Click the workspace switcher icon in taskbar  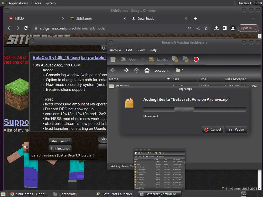(243, 194)
